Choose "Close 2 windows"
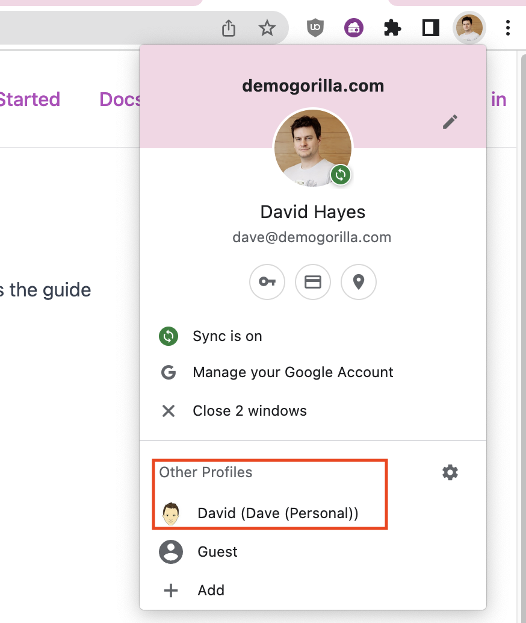This screenshot has height=623, width=526. point(249,411)
